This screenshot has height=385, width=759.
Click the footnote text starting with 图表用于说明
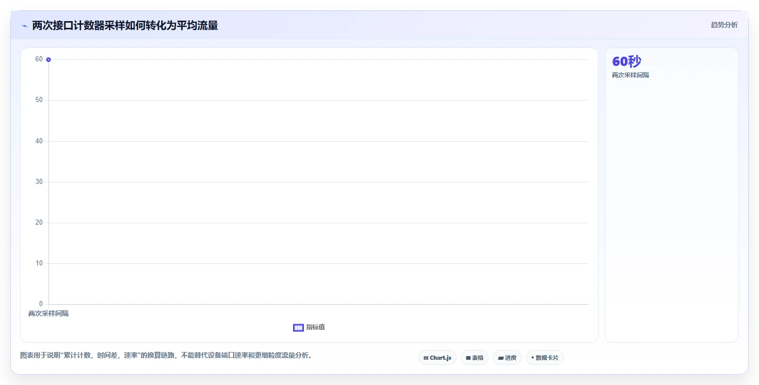pos(166,356)
